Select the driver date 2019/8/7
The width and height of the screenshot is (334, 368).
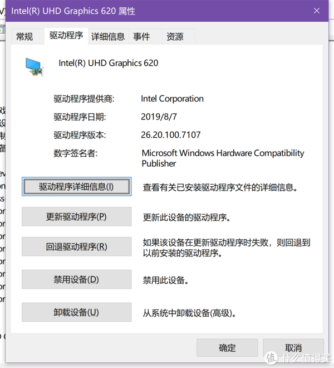pyautogui.click(x=159, y=117)
